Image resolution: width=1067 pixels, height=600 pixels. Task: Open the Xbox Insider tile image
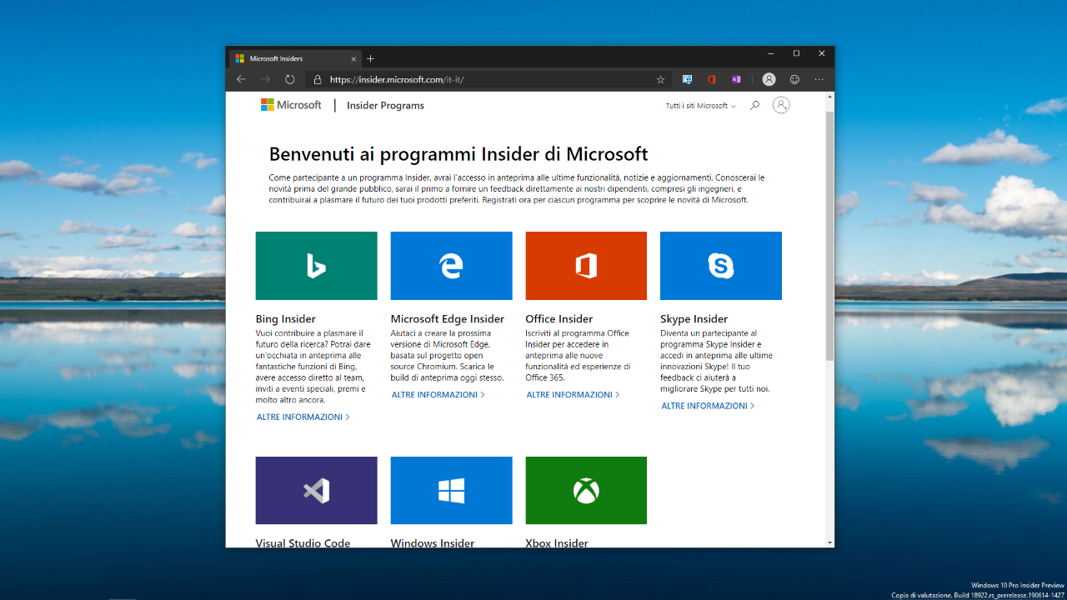(x=586, y=490)
